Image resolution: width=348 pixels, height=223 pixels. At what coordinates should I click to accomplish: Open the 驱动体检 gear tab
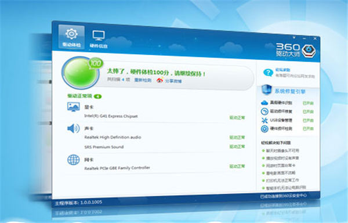click(x=71, y=37)
